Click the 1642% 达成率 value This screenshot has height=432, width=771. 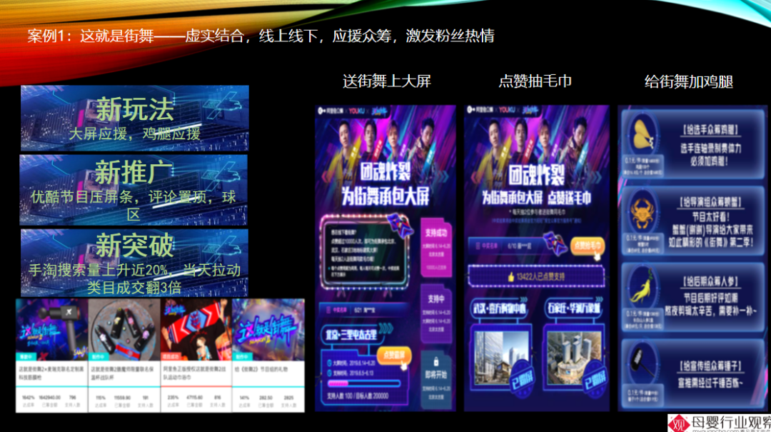tap(28, 398)
